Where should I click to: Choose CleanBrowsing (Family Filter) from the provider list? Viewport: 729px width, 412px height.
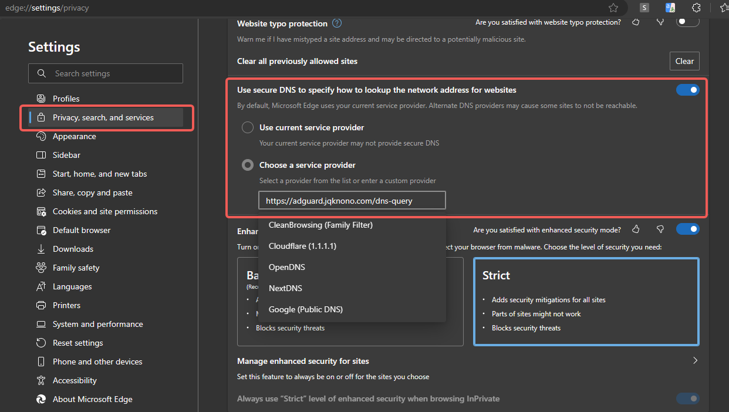(352, 225)
